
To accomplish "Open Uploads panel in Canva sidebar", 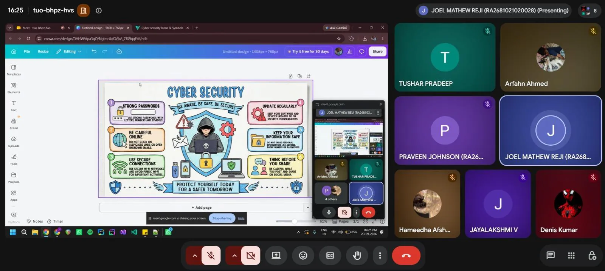I will (14, 142).
